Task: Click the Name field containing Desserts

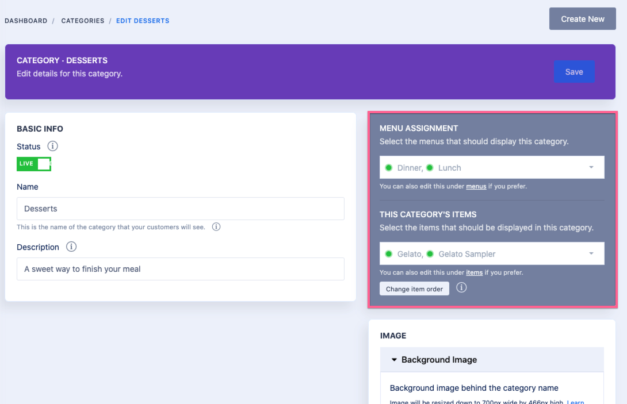Action: pos(181,209)
